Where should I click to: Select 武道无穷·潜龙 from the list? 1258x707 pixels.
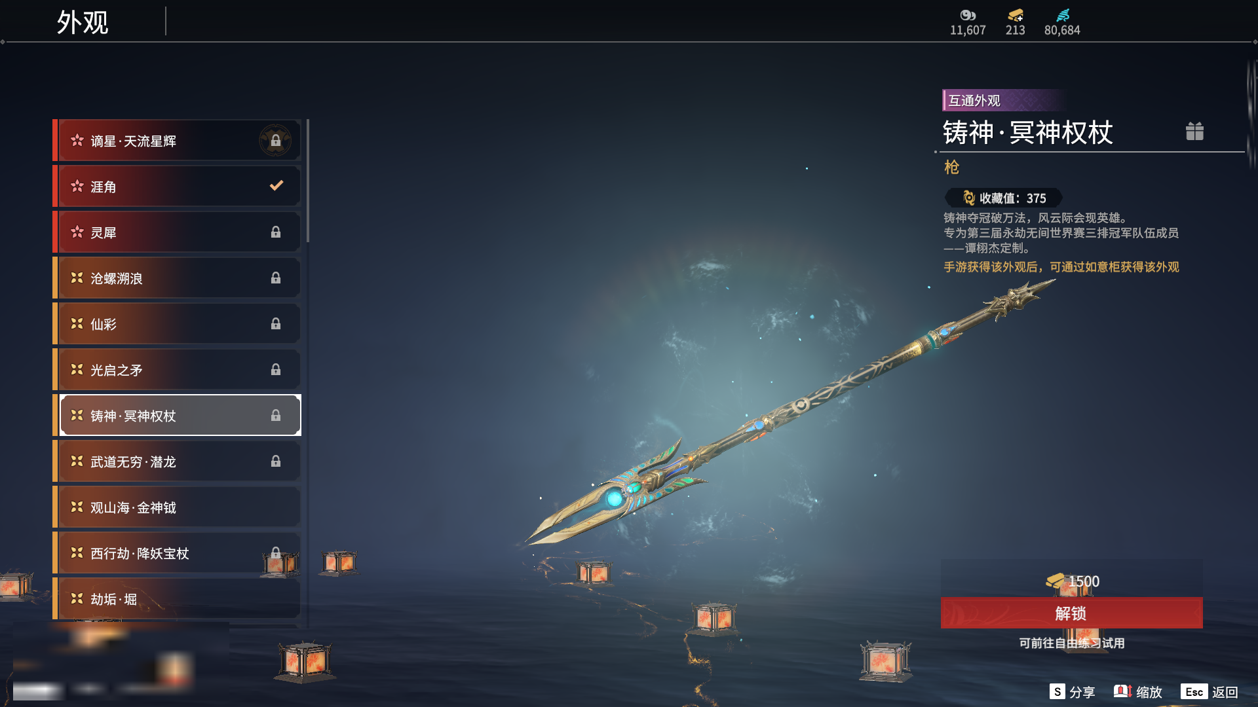point(177,462)
